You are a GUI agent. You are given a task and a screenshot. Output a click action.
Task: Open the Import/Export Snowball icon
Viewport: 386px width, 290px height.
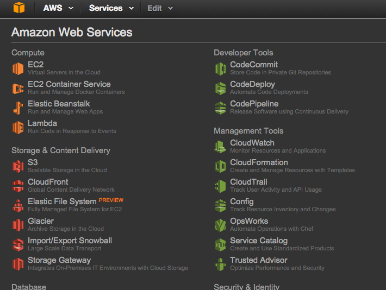click(18, 244)
